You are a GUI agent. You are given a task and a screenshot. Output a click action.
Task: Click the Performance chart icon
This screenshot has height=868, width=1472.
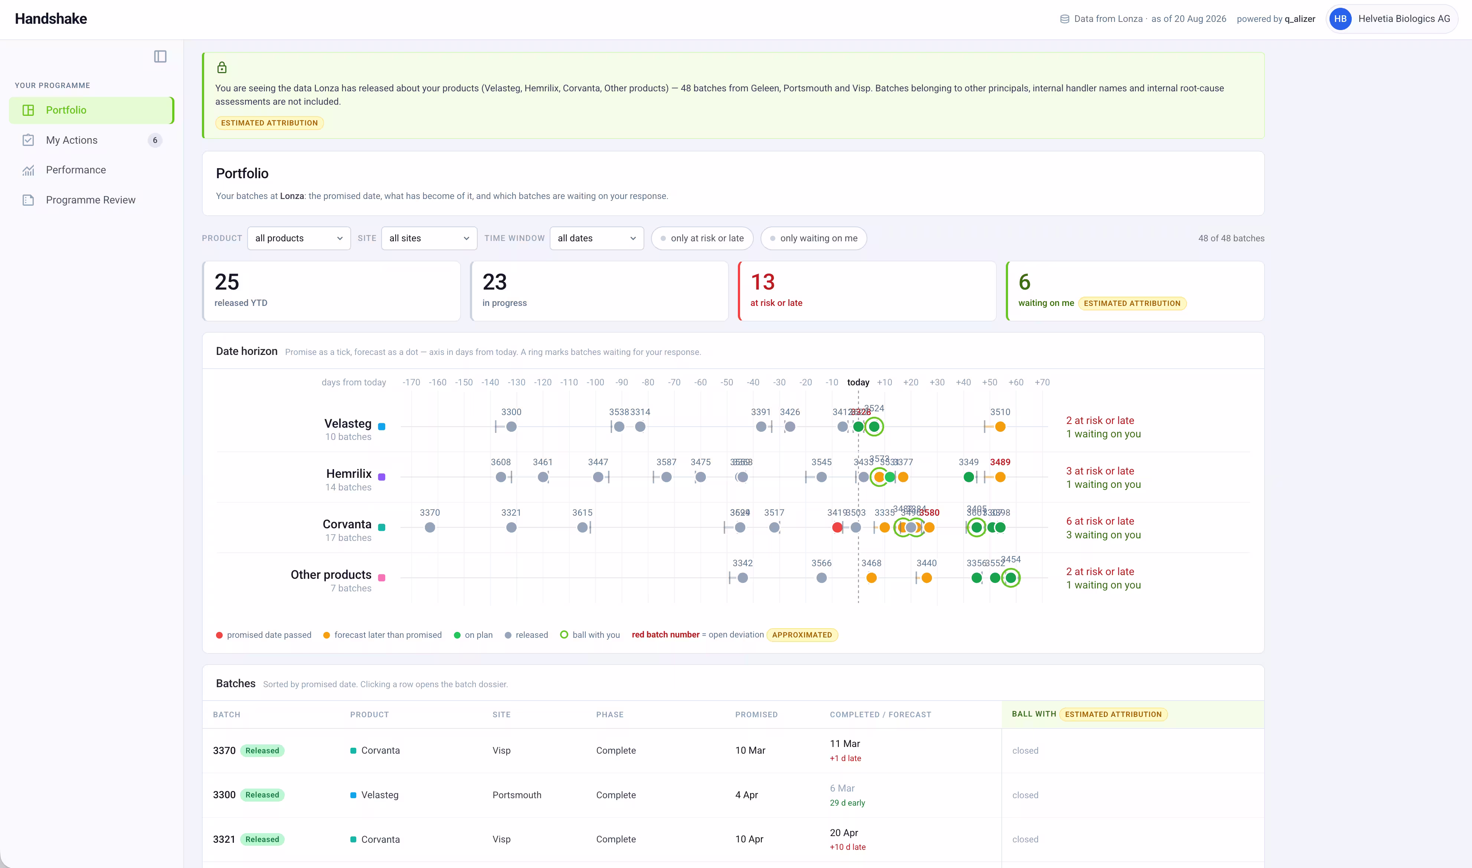click(x=28, y=170)
